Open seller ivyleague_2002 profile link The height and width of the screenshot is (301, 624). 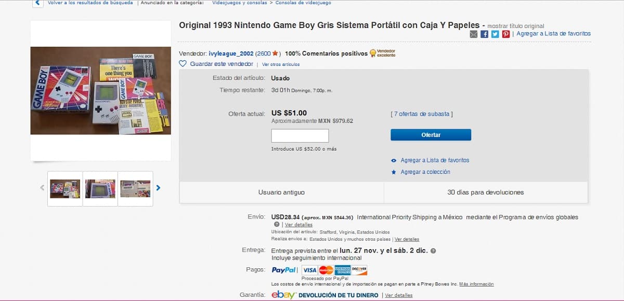[x=231, y=53]
